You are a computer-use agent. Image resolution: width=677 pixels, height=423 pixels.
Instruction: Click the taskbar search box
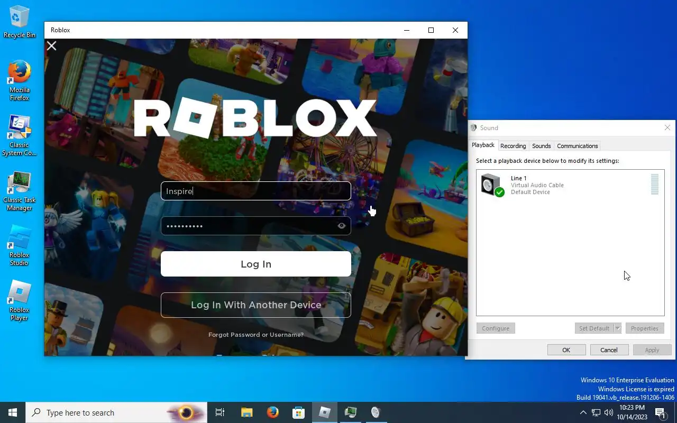pos(116,412)
